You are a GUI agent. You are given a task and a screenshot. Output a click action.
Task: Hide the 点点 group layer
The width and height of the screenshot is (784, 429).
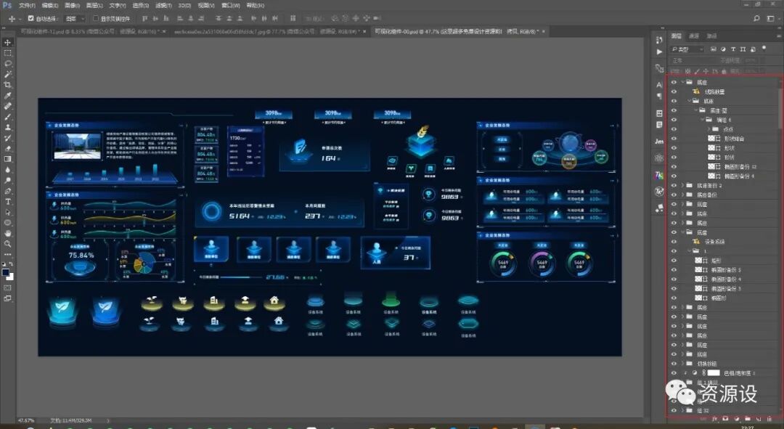[674, 129]
